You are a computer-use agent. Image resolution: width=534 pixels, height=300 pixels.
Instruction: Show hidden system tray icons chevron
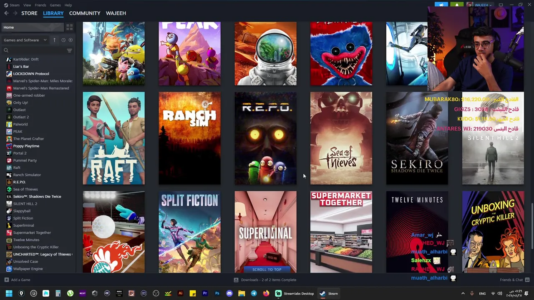tap(463, 294)
